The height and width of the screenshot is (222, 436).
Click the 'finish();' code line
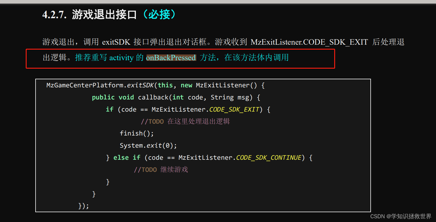tap(137, 133)
